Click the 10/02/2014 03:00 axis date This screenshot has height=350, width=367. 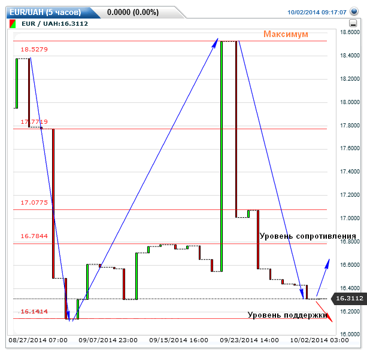[320, 340]
